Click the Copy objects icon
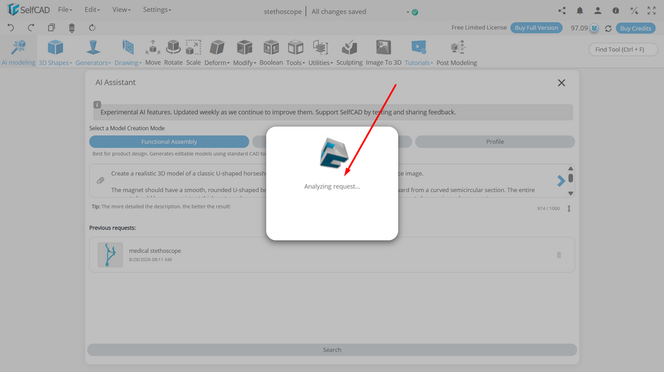This screenshot has width=664, height=372. [51, 28]
